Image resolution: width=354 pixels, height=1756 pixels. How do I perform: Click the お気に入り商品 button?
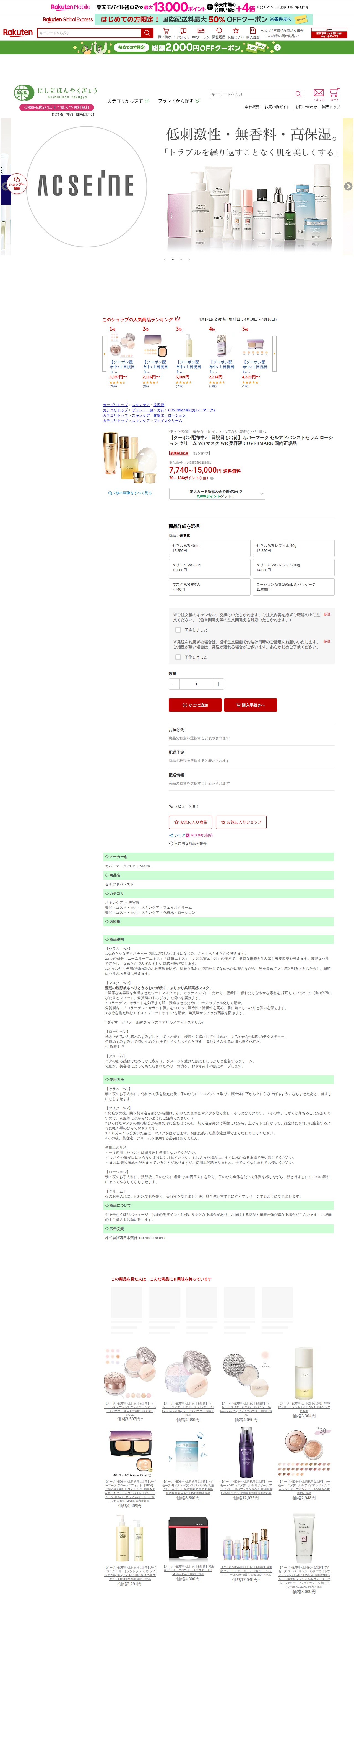tap(191, 822)
